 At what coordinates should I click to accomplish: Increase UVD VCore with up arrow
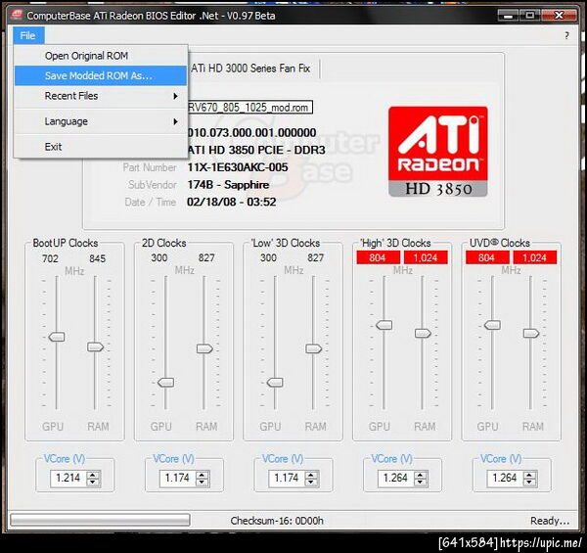click(x=529, y=475)
